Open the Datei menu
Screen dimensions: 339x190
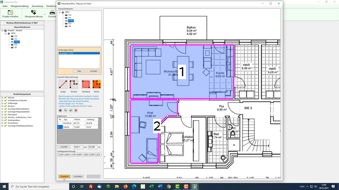(x=5, y=6)
